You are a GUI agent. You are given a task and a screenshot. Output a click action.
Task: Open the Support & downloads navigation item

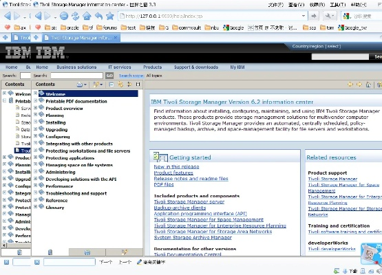196,67
